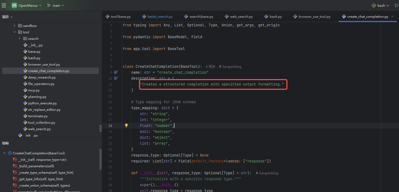Click the structure panel vertical scrollbar
This screenshot has width=399, height=192.
click(101, 159)
